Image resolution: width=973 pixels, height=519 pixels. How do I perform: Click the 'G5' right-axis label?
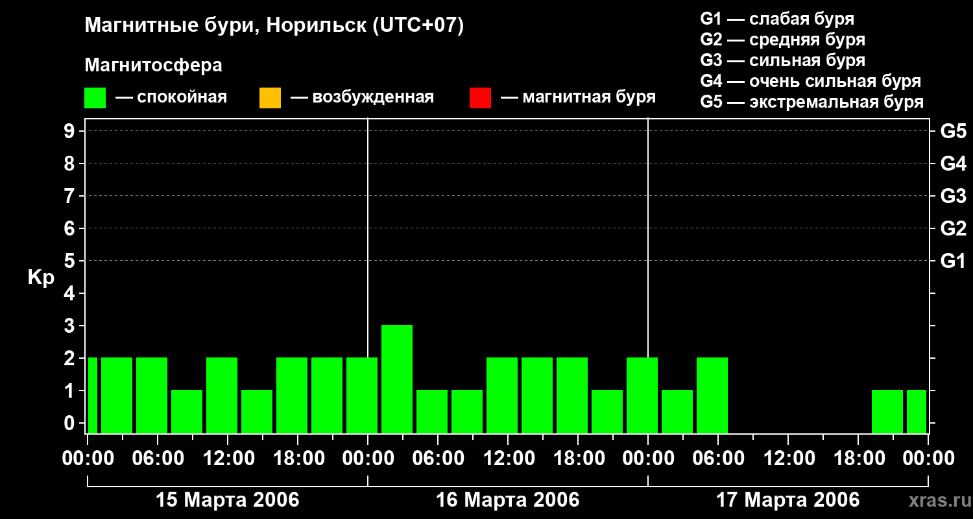[x=954, y=131]
